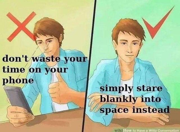The width and height of the screenshot is (180, 132).
Task: Click the red checkmark
Action: coord(158,23)
